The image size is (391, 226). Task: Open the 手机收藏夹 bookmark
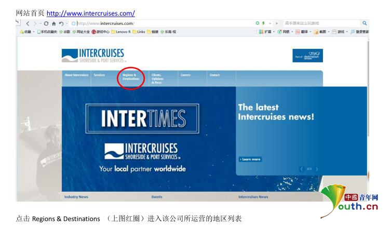coord(47,32)
